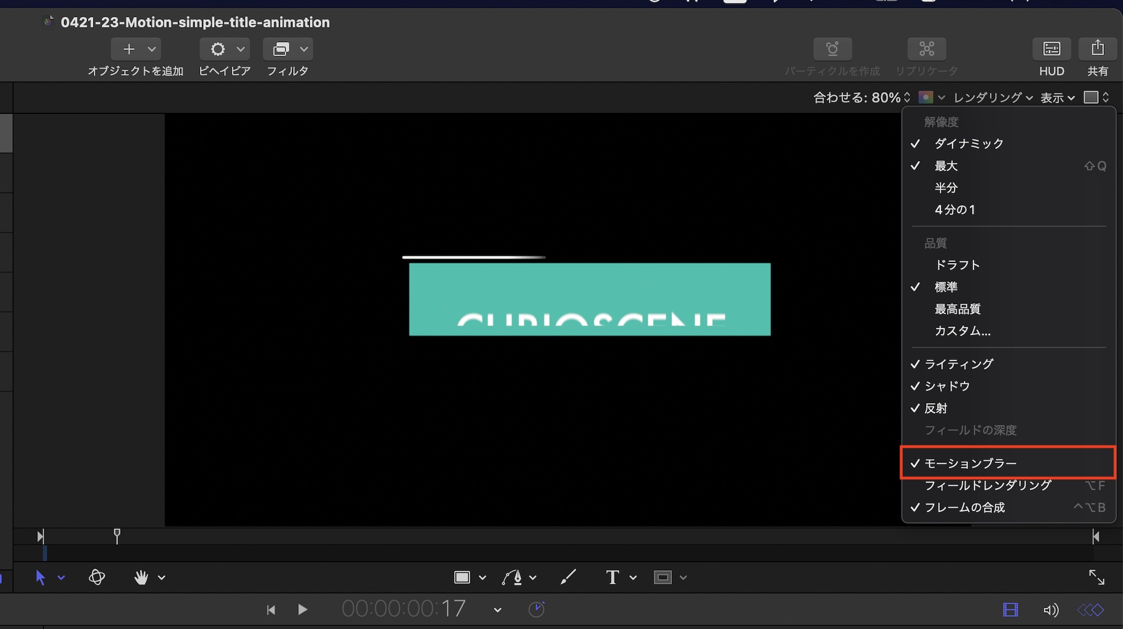This screenshot has height=629, width=1123.
Task: Open the View (表示) dropdown
Action: (x=1057, y=98)
